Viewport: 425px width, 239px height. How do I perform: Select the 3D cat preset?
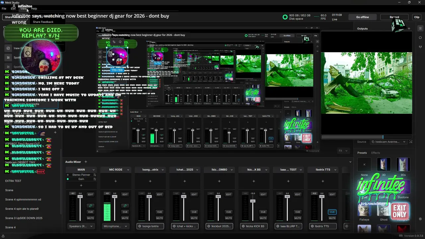384,164
